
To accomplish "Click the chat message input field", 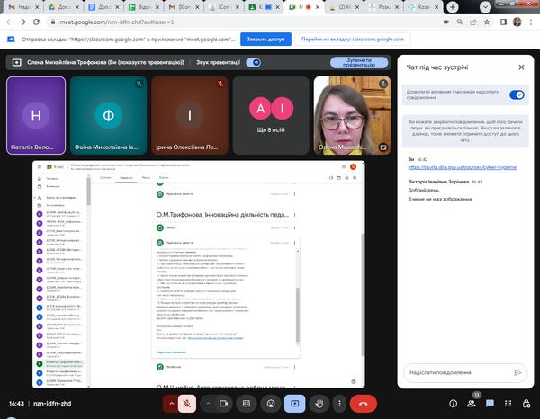I will click(454, 371).
